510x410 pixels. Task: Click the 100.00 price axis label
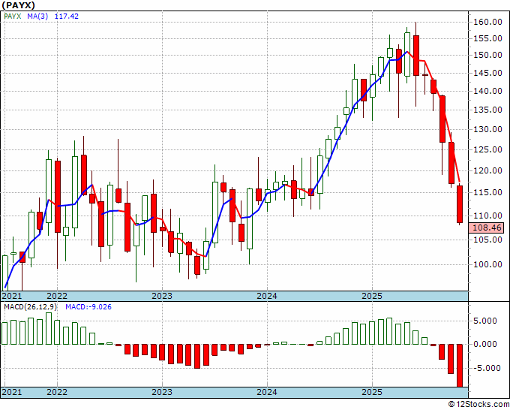click(x=487, y=264)
